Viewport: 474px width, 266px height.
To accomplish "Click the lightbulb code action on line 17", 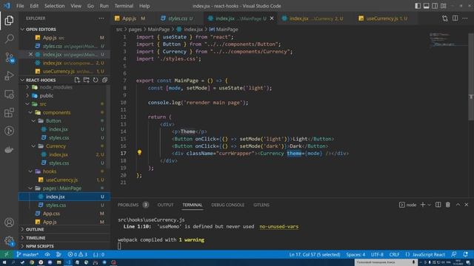I will 139,153.
